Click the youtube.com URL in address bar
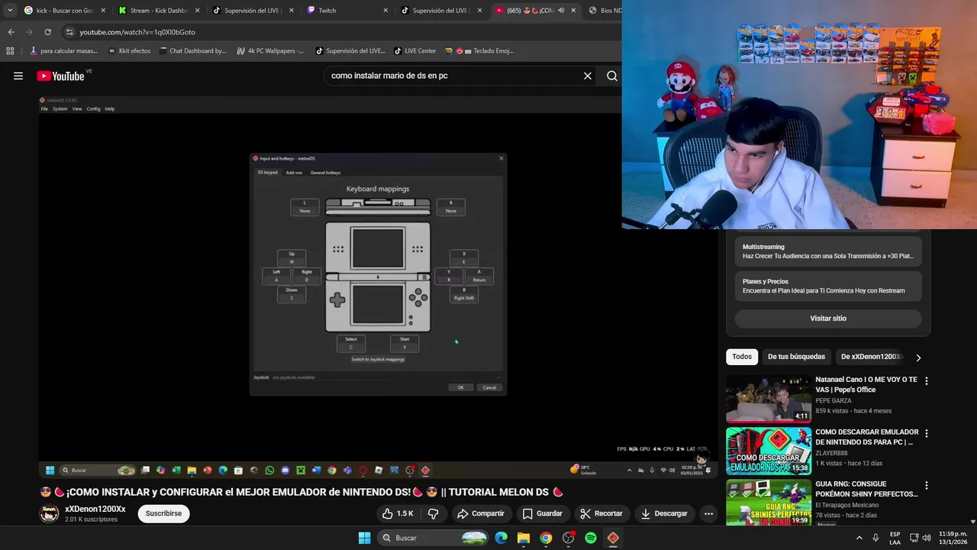The height and width of the screenshot is (550, 977). (137, 32)
